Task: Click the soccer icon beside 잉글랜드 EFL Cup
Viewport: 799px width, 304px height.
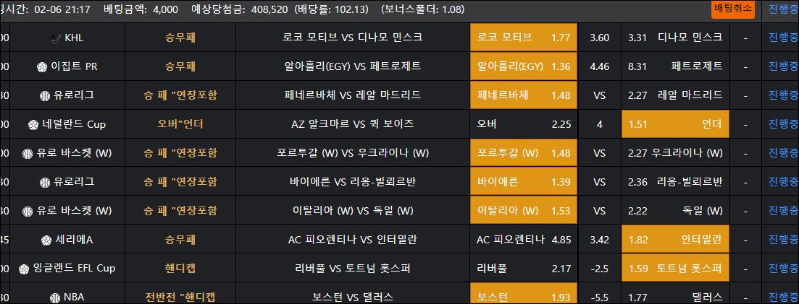Action: click(24, 269)
